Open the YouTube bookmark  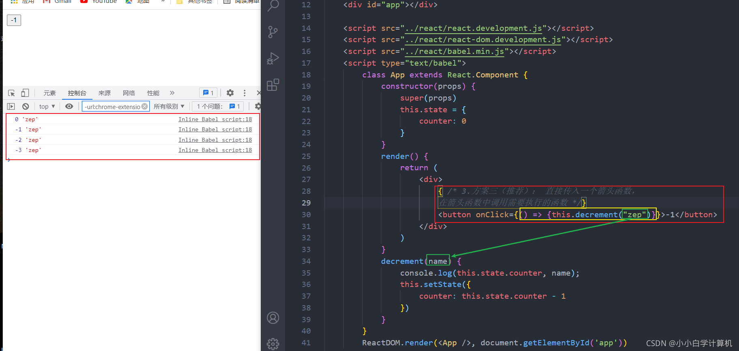point(99,2)
